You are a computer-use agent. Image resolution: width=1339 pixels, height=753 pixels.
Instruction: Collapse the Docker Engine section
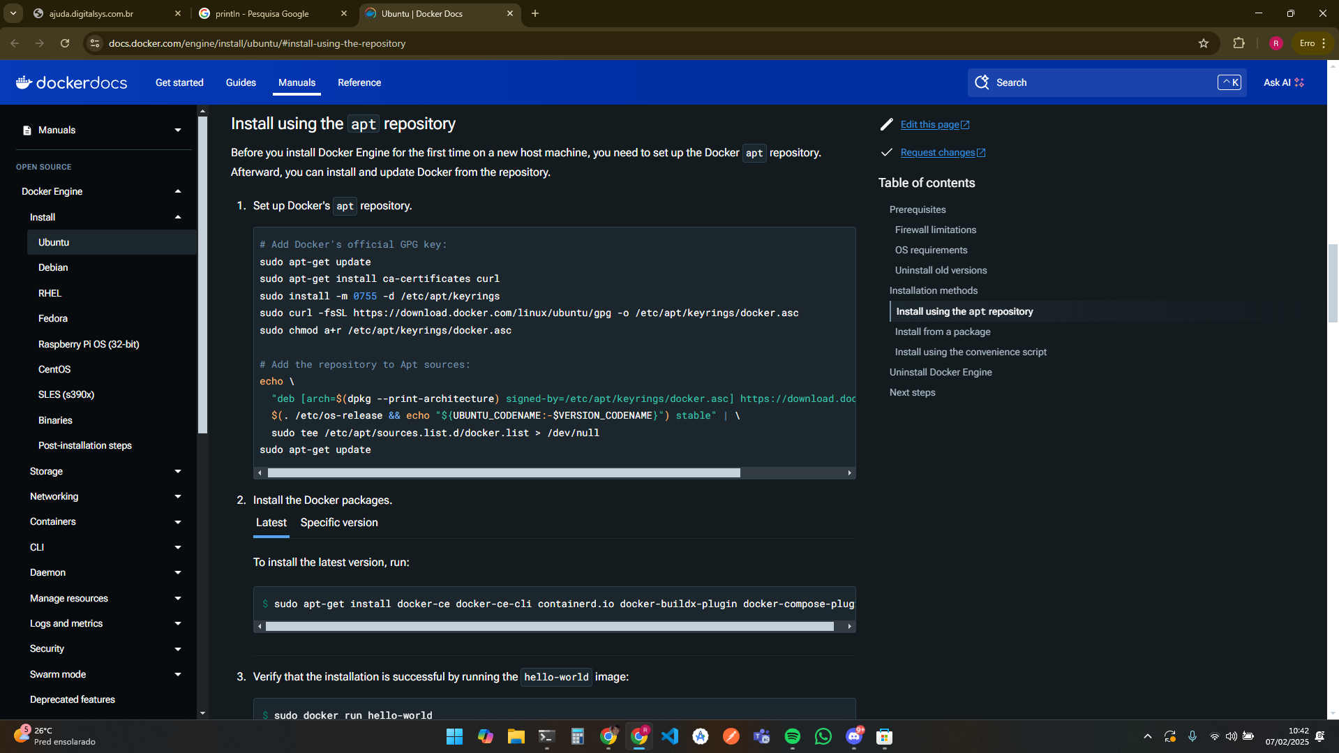point(178,191)
